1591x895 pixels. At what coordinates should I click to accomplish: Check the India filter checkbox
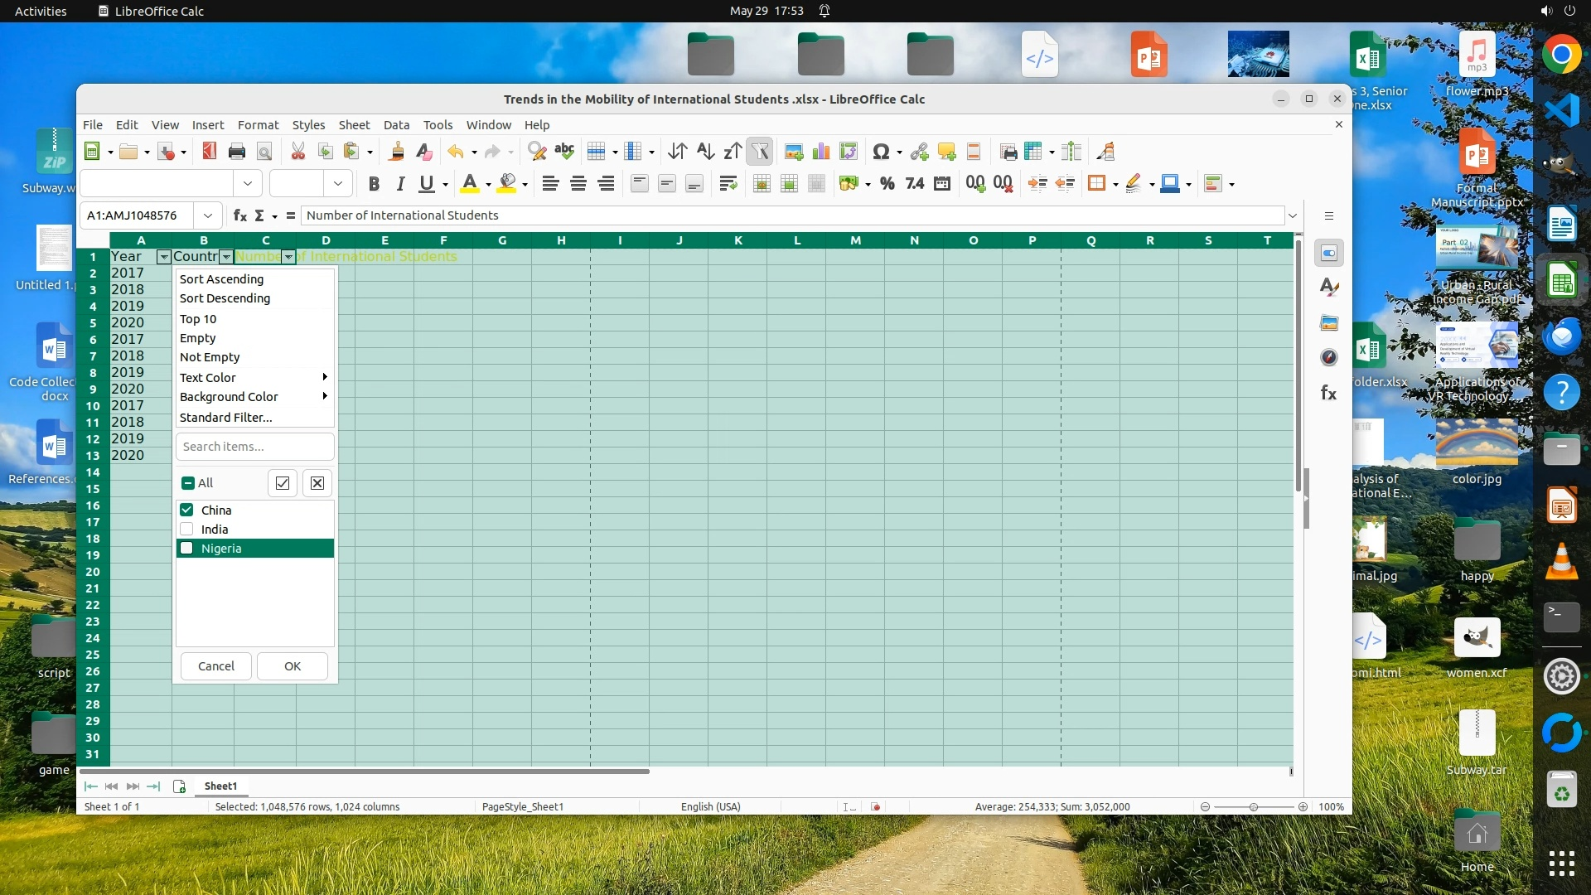click(186, 529)
